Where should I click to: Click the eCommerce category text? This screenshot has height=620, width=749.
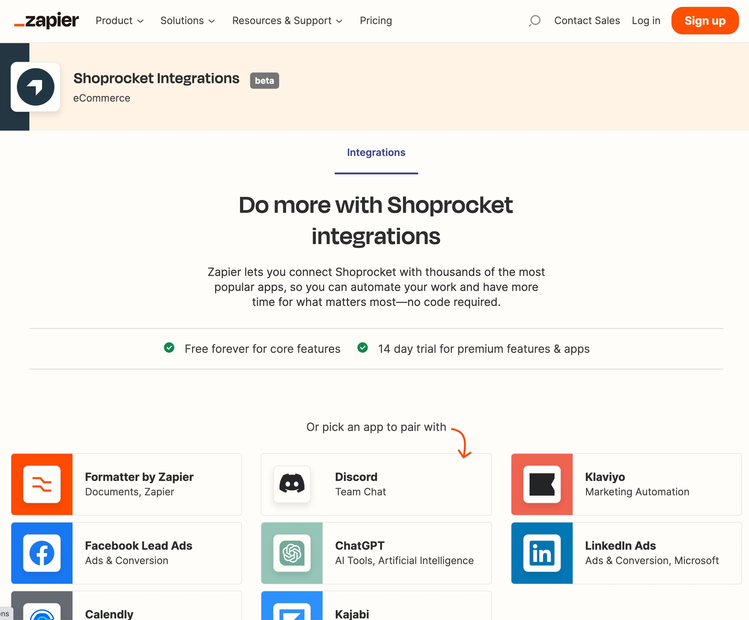[102, 98]
